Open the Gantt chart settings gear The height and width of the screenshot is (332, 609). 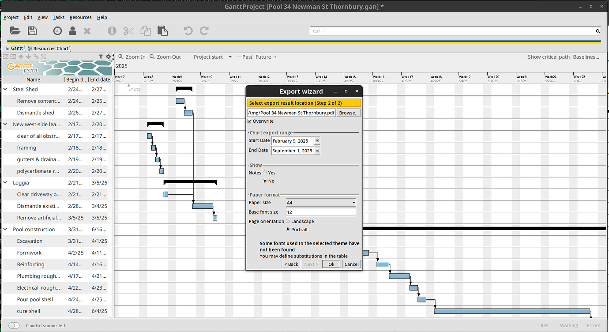108,57
